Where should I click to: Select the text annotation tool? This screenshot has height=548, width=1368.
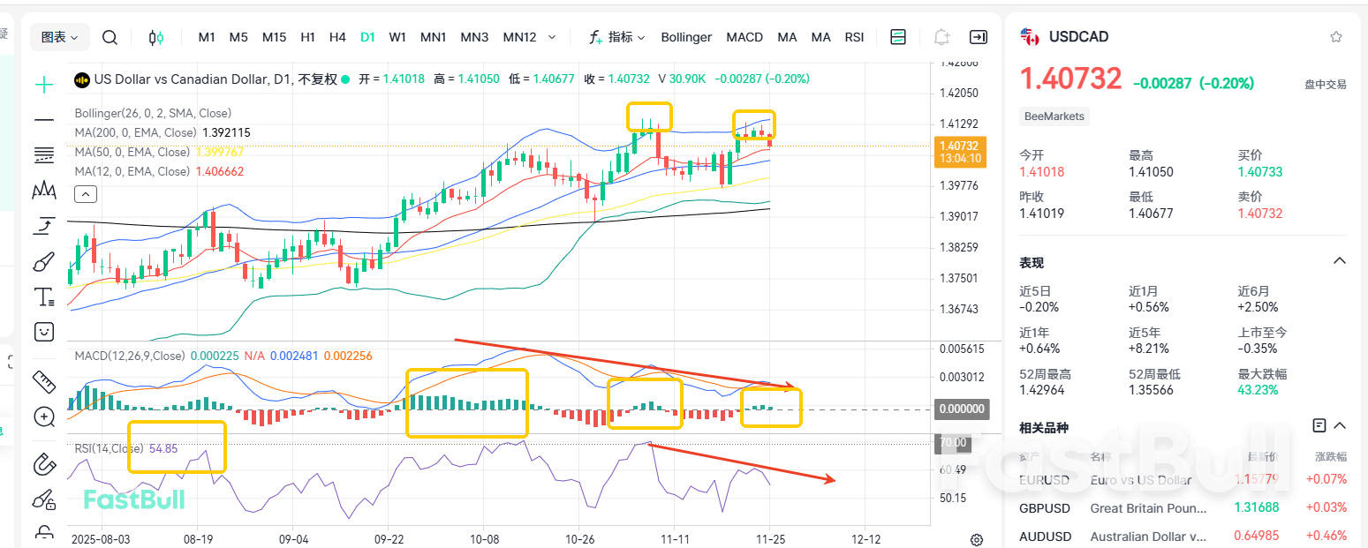pyautogui.click(x=43, y=297)
